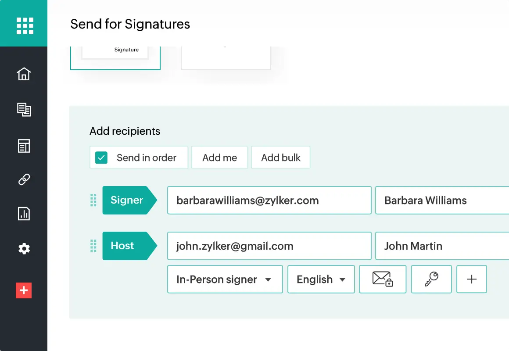Click the Add bulk button
The height and width of the screenshot is (351, 509).
(x=281, y=158)
